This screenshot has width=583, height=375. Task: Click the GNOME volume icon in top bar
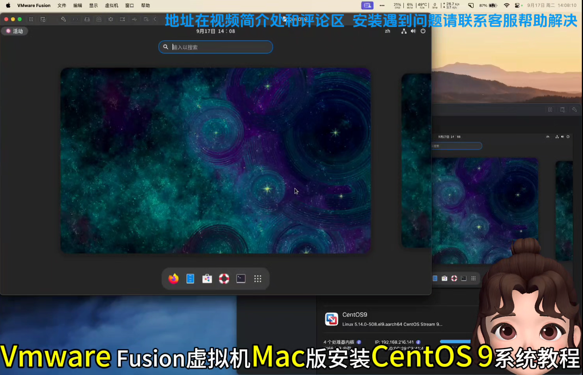413,31
